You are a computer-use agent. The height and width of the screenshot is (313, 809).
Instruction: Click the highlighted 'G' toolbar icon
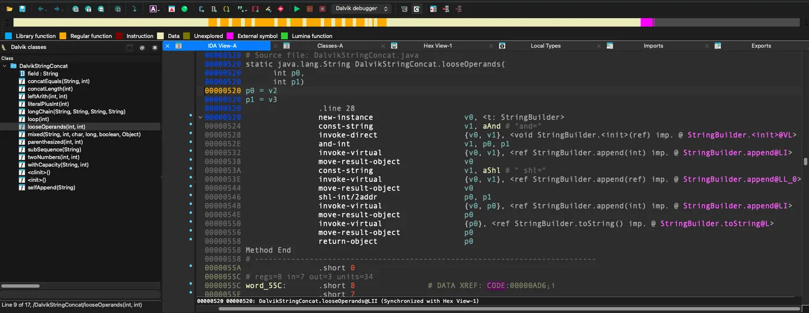tap(416, 9)
